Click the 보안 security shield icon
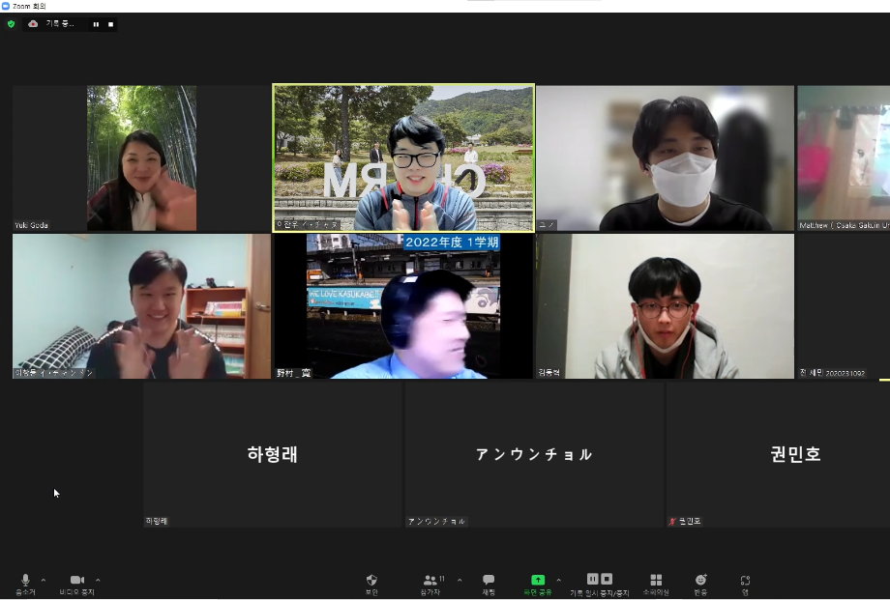 click(371, 578)
